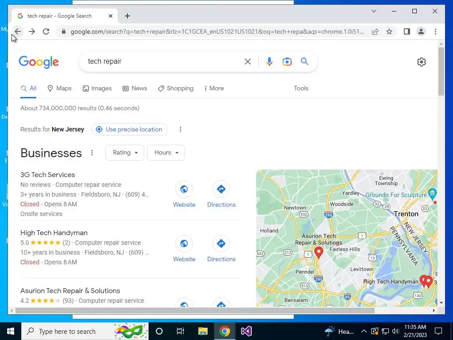Open the 3G Tech Services listing
The height and width of the screenshot is (340, 453).
coord(48,174)
